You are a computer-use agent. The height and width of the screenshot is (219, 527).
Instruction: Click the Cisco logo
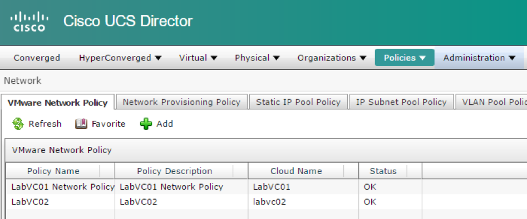29,22
